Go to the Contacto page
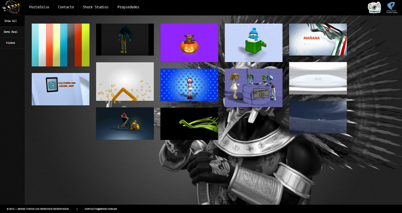This screenshot has width=402, height=213. 66,7
